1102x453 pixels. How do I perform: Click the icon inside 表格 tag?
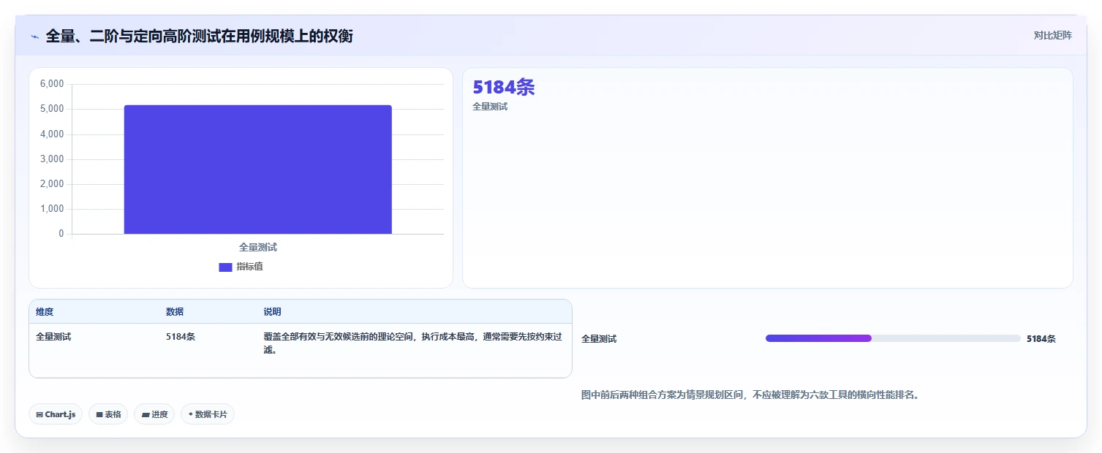coord(99,414)
